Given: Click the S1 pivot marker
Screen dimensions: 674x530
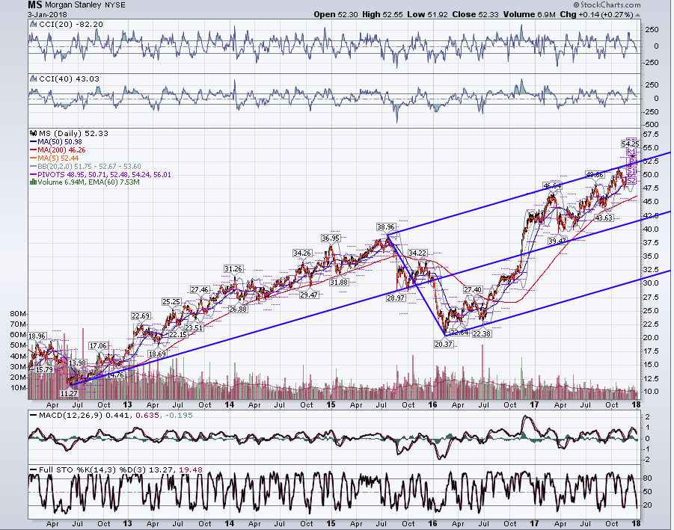Looking at the screenshot, I should (631, 171).
